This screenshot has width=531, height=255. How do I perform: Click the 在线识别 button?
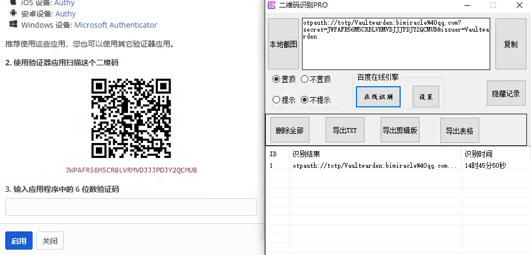pyautogui.click(x=378, y=96)
